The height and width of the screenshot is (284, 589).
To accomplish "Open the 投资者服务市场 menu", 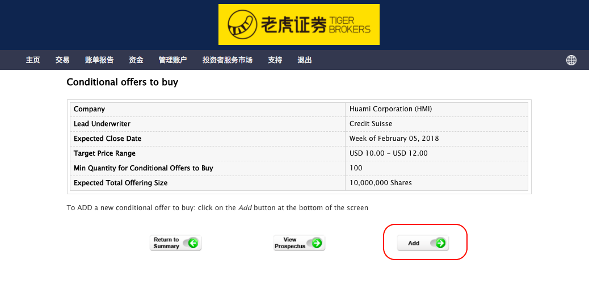I will (x=228, y=60).
